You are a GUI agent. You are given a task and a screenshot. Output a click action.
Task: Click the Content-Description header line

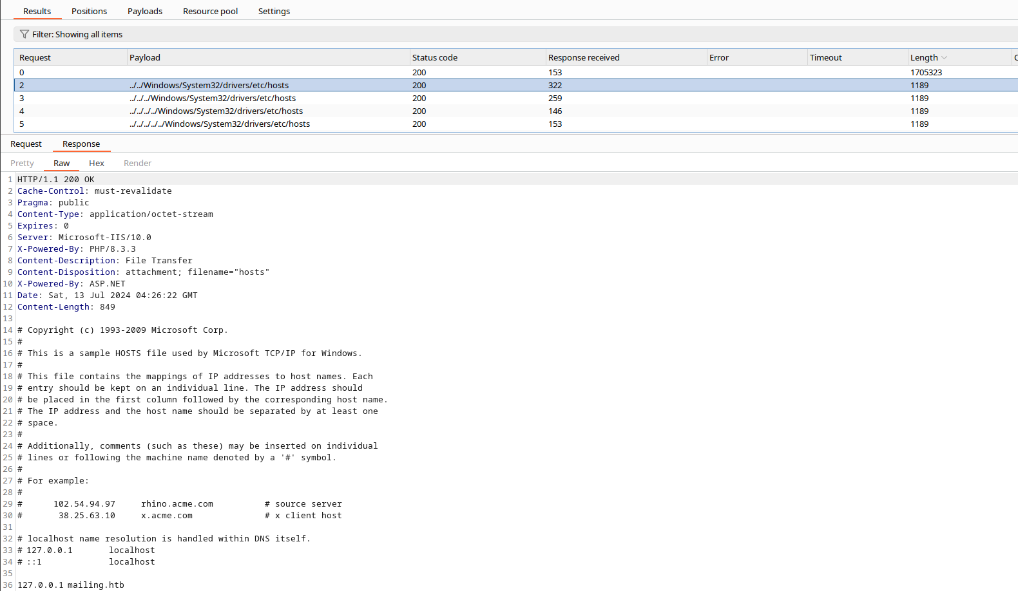point(105,261)
